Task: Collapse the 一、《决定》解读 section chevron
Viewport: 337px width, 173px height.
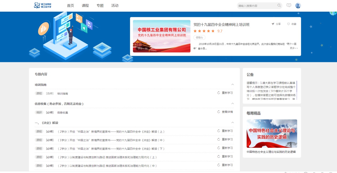Action: click(233, 123)
